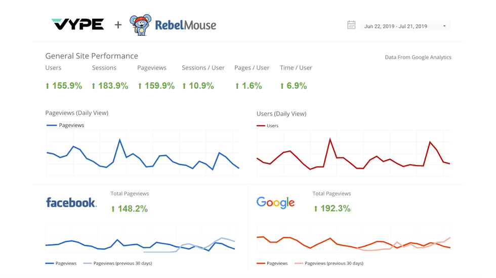This screenshot has width=496, height=278.
Task: Toggle the red Users legend entry
Action: tap(268, 126)
